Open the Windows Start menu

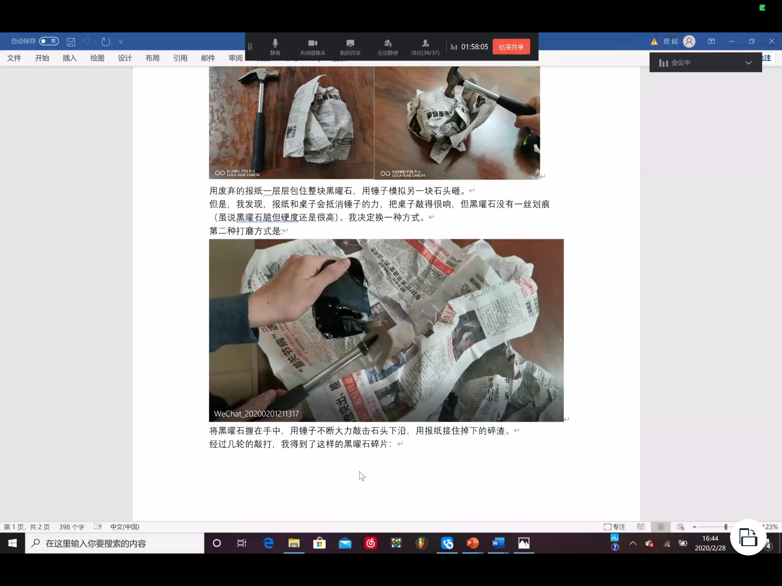tap(12, 543)
